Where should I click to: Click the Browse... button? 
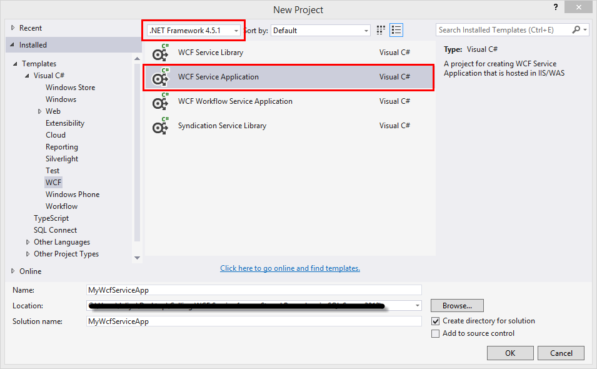pyautogui.click(x=457, y=306)
